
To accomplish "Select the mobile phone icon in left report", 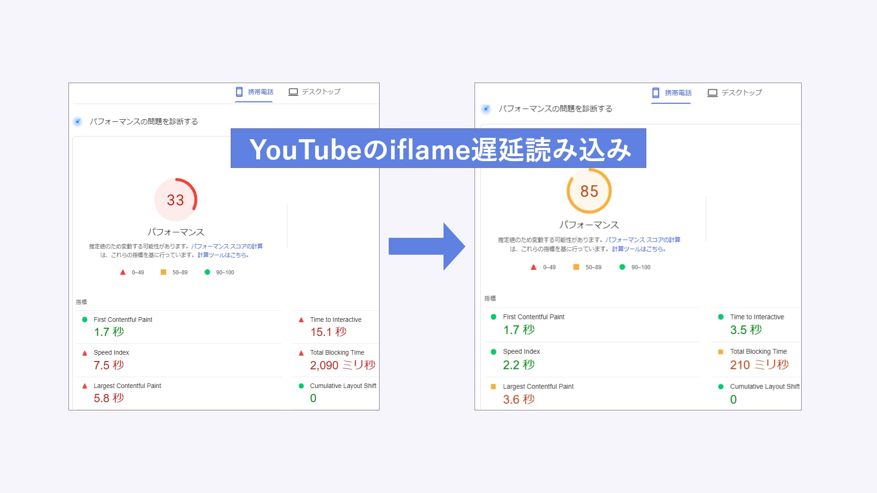I will (x=239, y=91).
